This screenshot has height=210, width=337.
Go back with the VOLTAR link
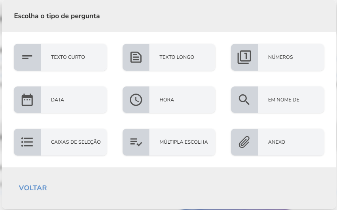pyautogui.click(x=33, y=188)
